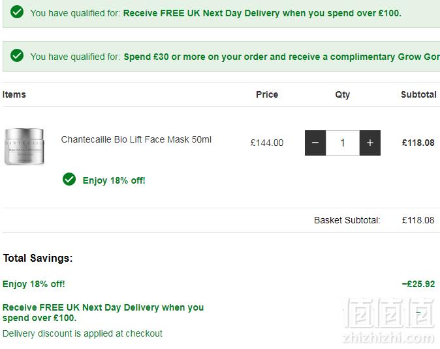The height and width of the screenshot is (349, 440).
Task: Click the Items column header
Action: [x=14, y=94]
